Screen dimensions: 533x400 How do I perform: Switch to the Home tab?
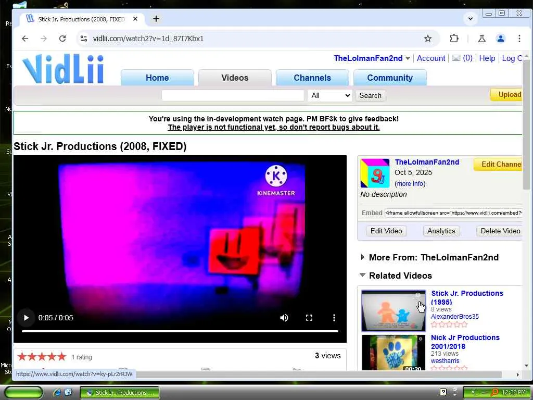(157, 78)
